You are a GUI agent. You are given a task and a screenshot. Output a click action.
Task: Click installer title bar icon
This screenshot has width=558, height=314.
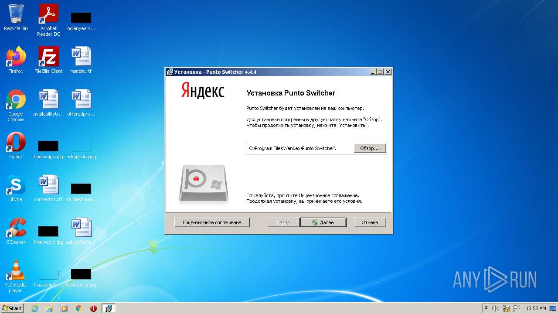170,72
